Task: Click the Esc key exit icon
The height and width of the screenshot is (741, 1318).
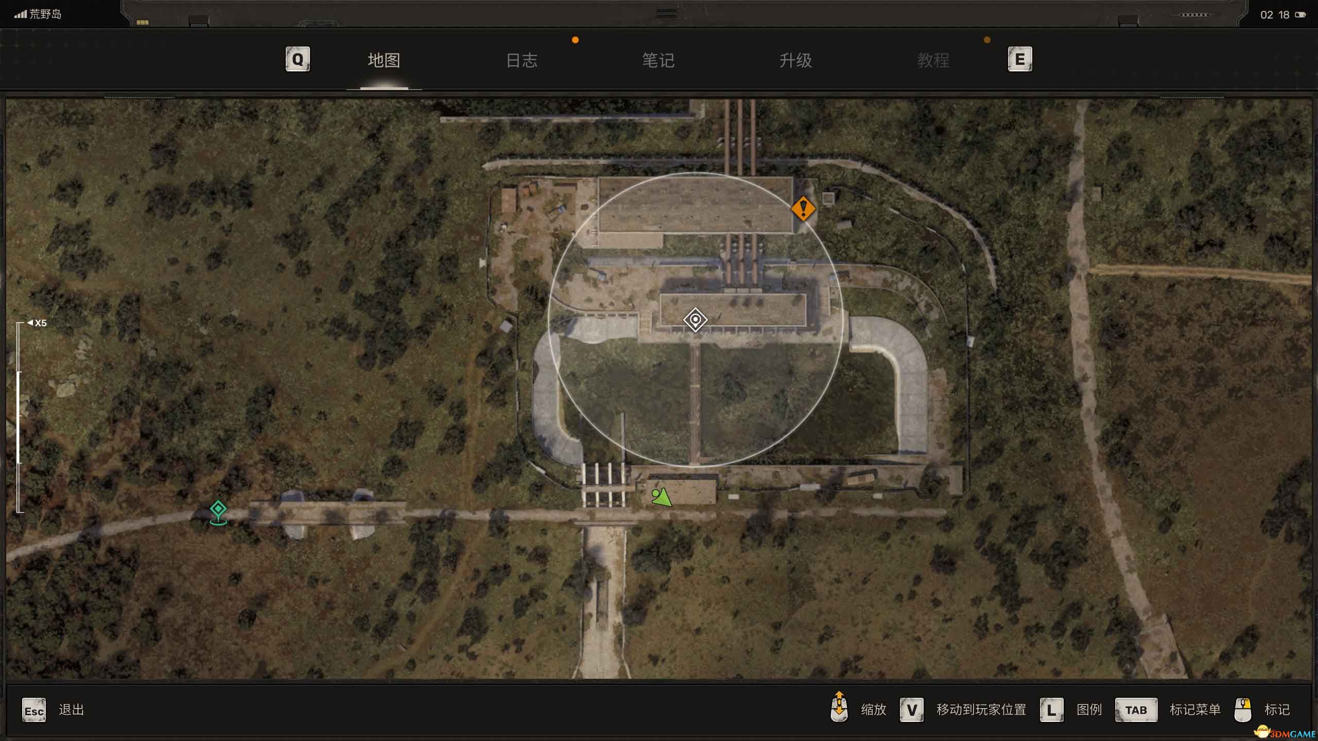Action: tap(34, 711)
